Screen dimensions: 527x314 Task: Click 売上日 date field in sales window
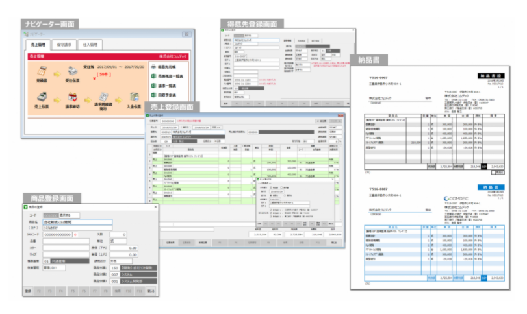point(170,127)
